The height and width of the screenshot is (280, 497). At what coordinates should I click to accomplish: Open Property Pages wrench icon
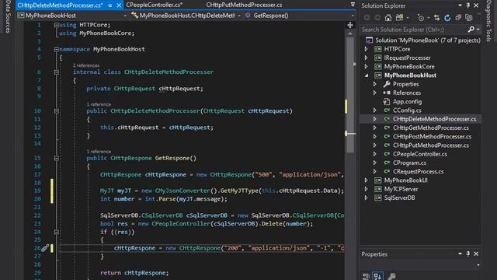point(391,276)
